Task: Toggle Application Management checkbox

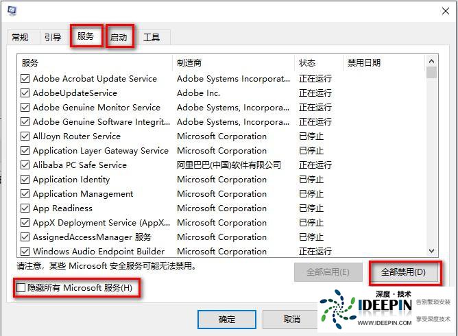Action: pos(25,193)
